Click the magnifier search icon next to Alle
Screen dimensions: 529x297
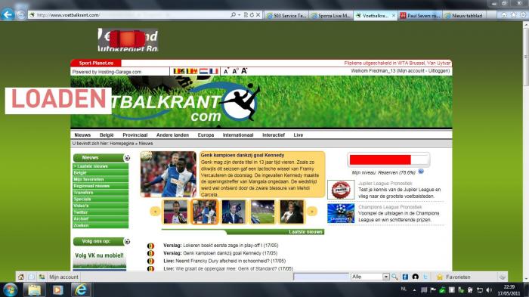[394, 277]
